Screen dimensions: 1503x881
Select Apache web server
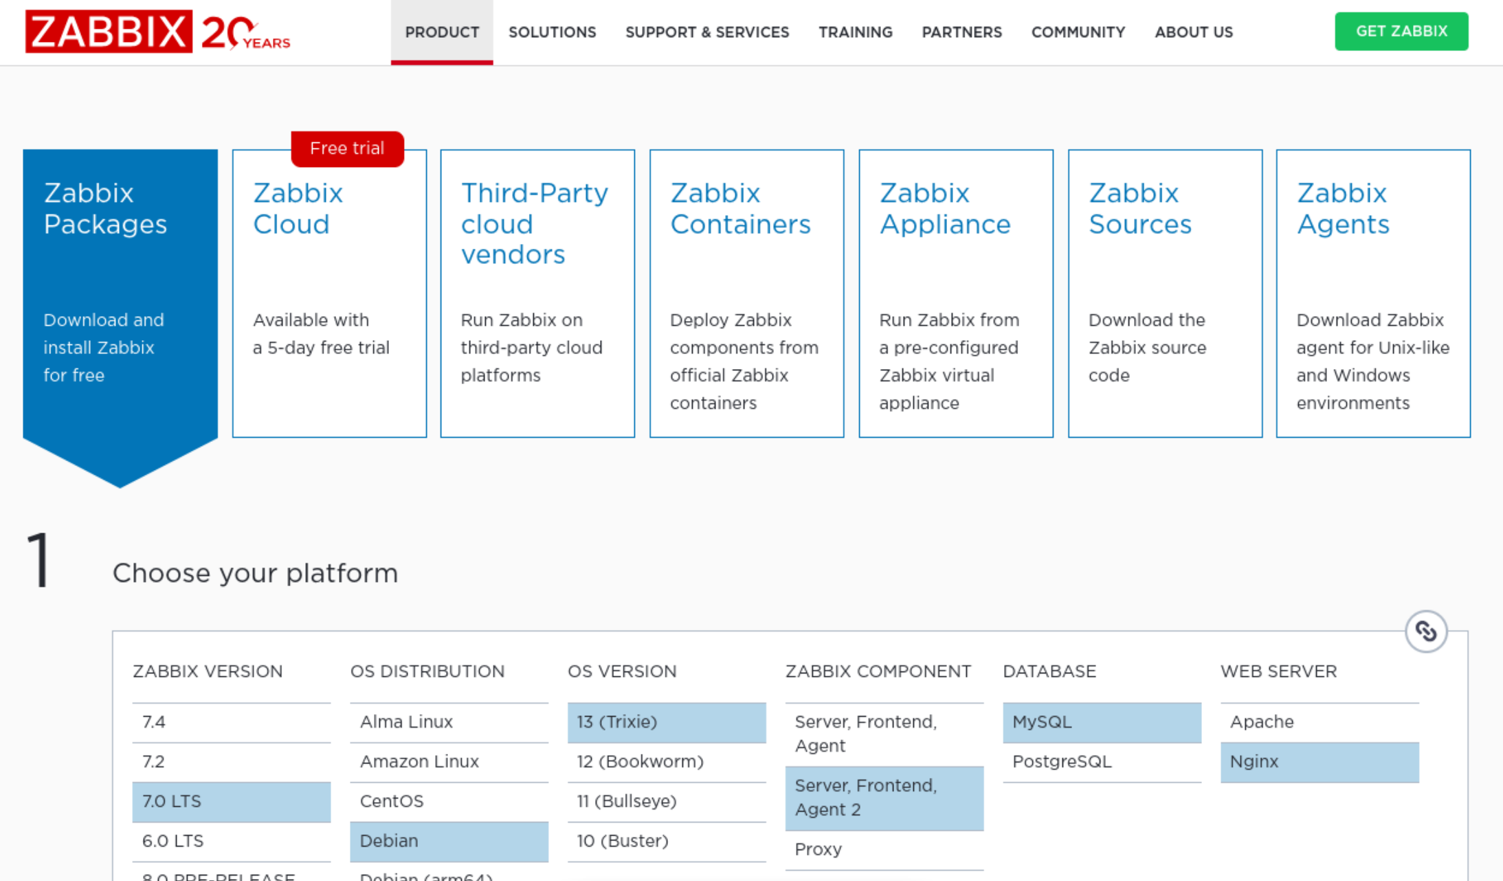[x=1320, y=722]
